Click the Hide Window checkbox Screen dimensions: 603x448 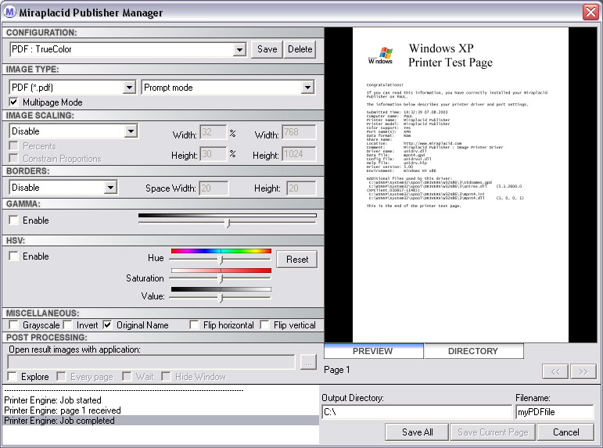[x=166, y=377]
